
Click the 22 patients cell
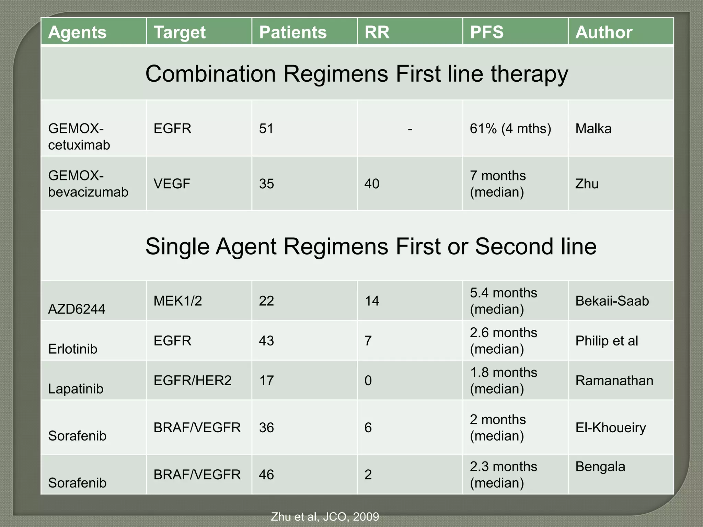coord(304,301)
